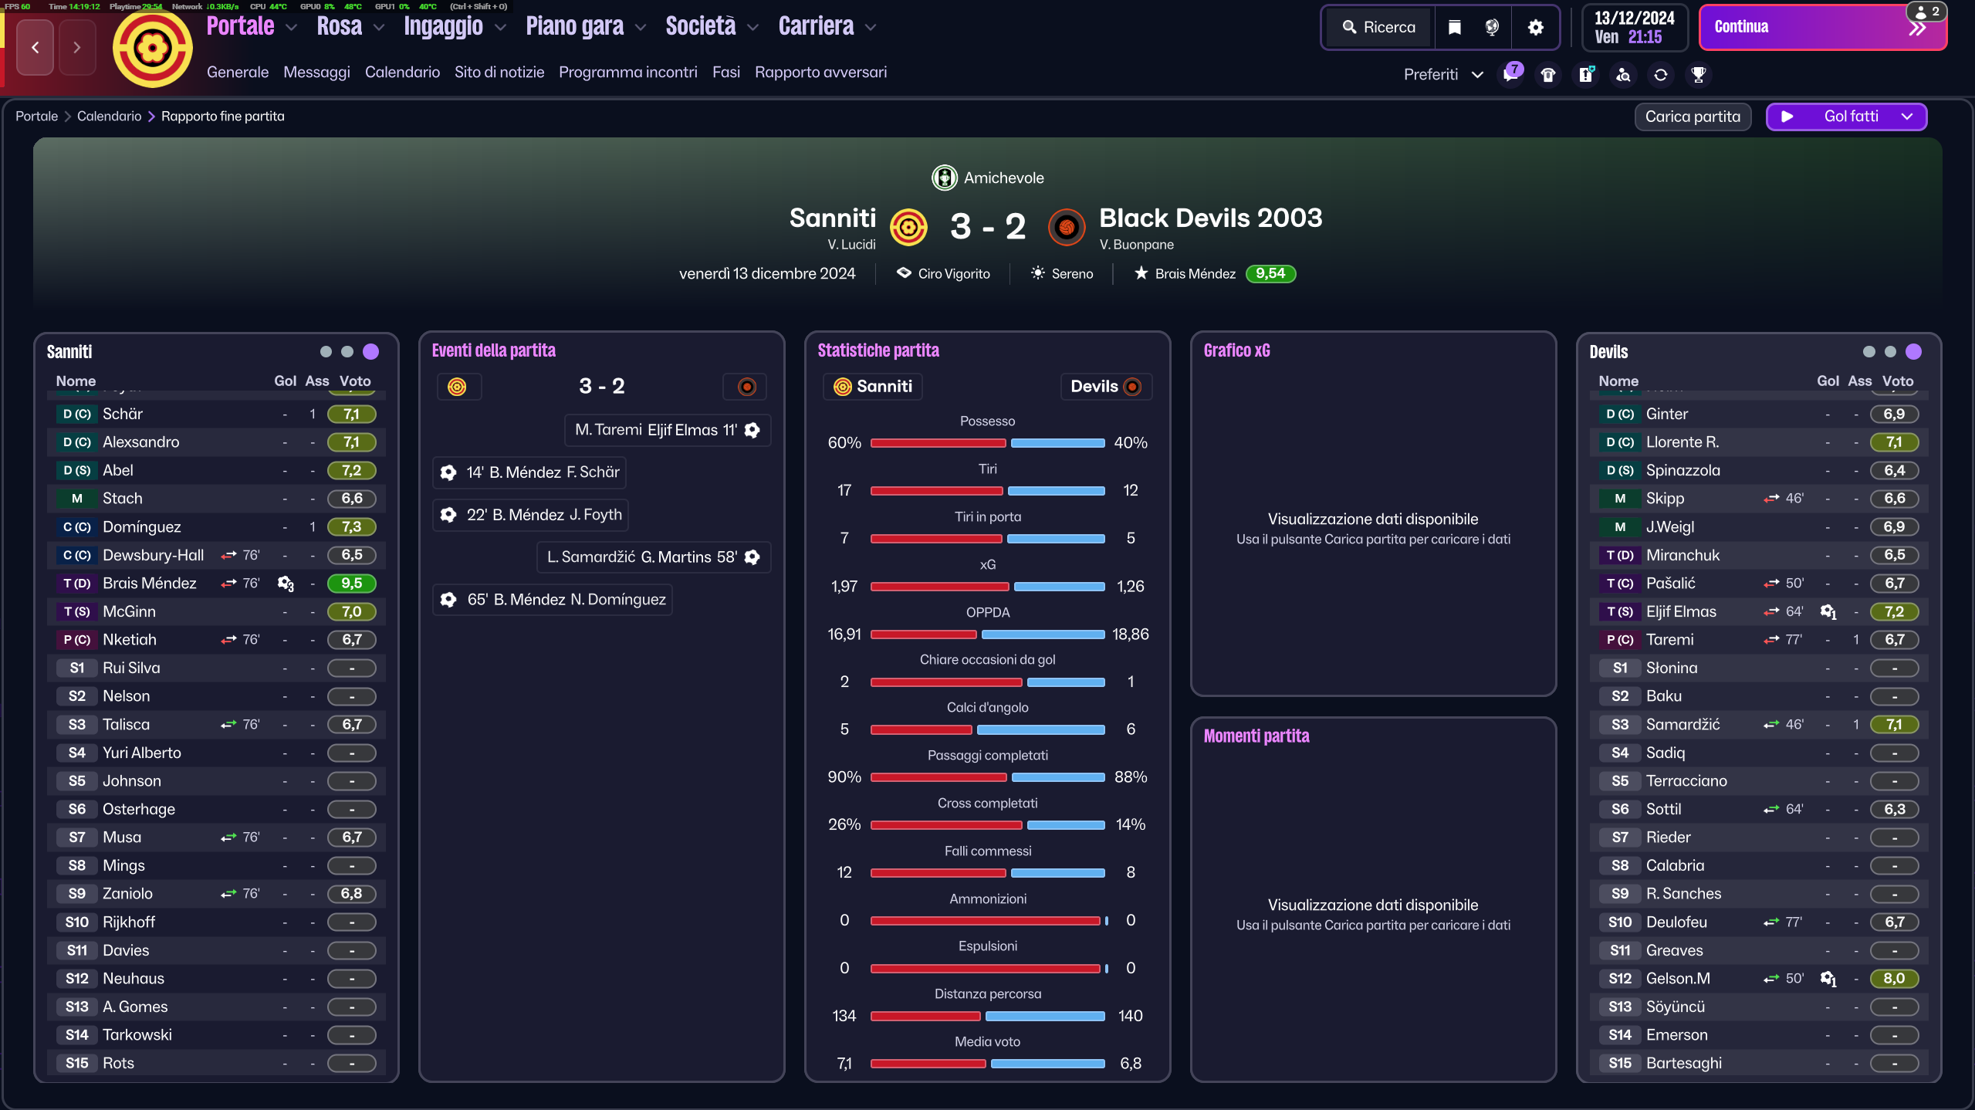
Task: Open the Calendario tab
Action: [402, 73]
